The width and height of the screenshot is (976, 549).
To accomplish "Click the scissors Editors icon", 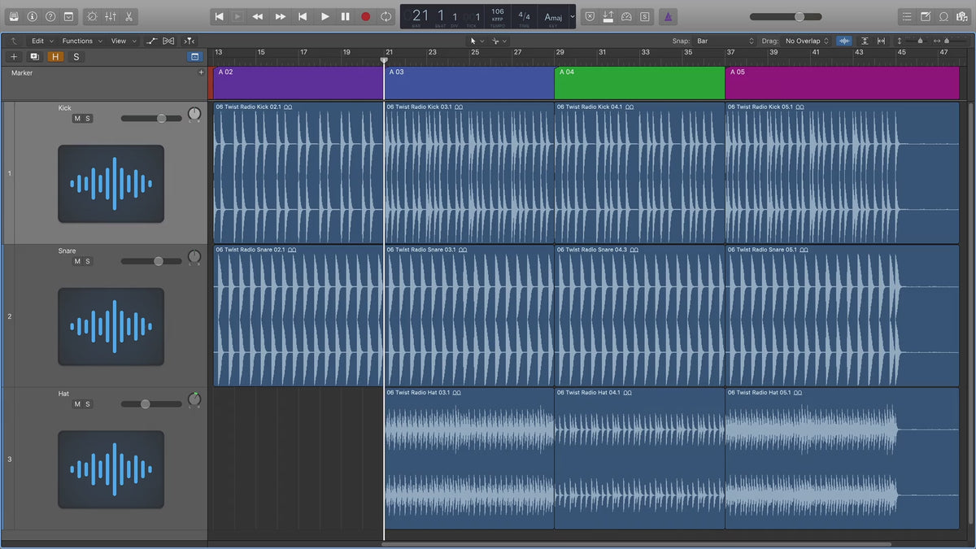I will (129, 16).
